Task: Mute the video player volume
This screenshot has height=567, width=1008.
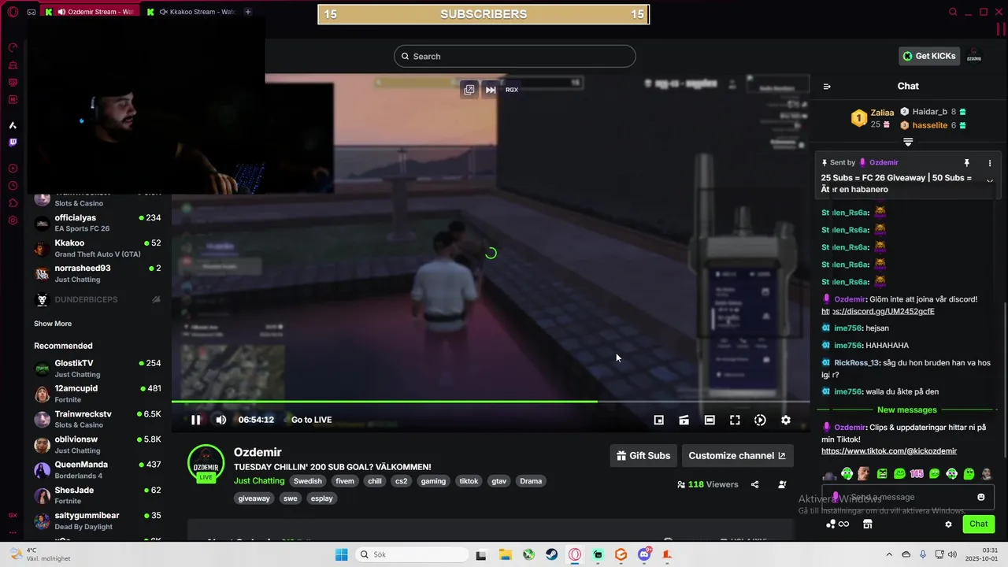Action: (x=221, y=420)
